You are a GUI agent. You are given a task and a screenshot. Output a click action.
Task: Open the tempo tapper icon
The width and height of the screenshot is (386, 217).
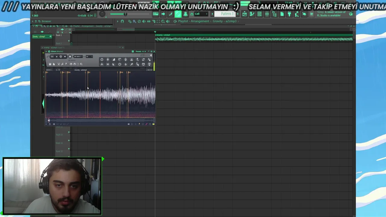click(x=297, y=14)
